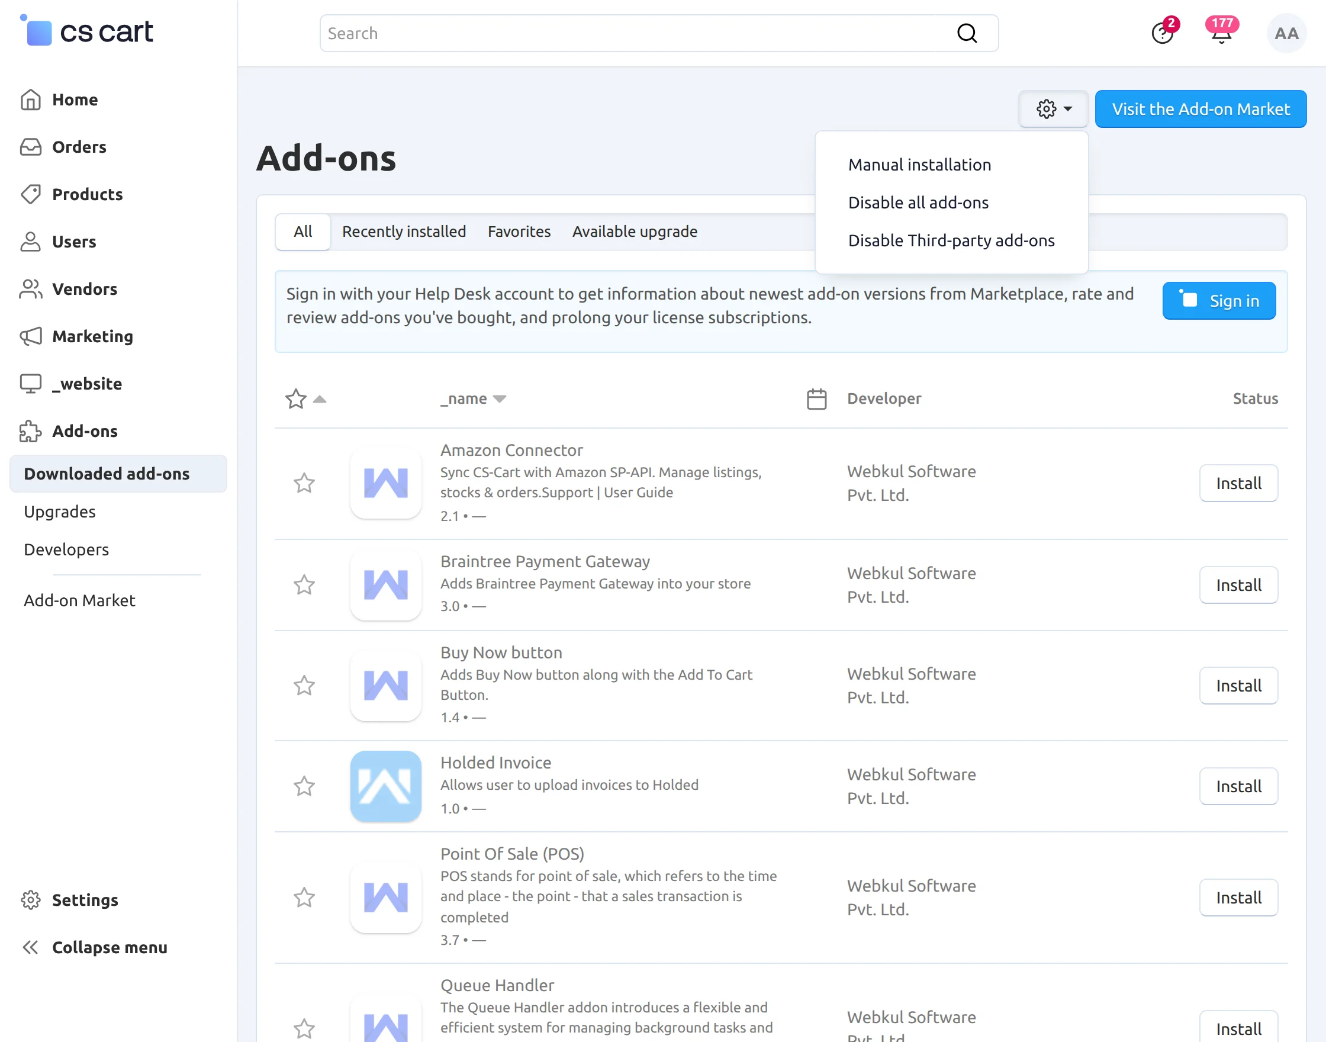The width and height of the screenshot is (1326, 1042).
Task: Switch to the Available upgrade tab
Action: 635,232
